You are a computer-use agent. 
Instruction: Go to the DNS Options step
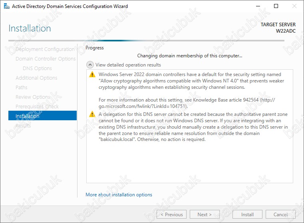click(x=37, y=68)
